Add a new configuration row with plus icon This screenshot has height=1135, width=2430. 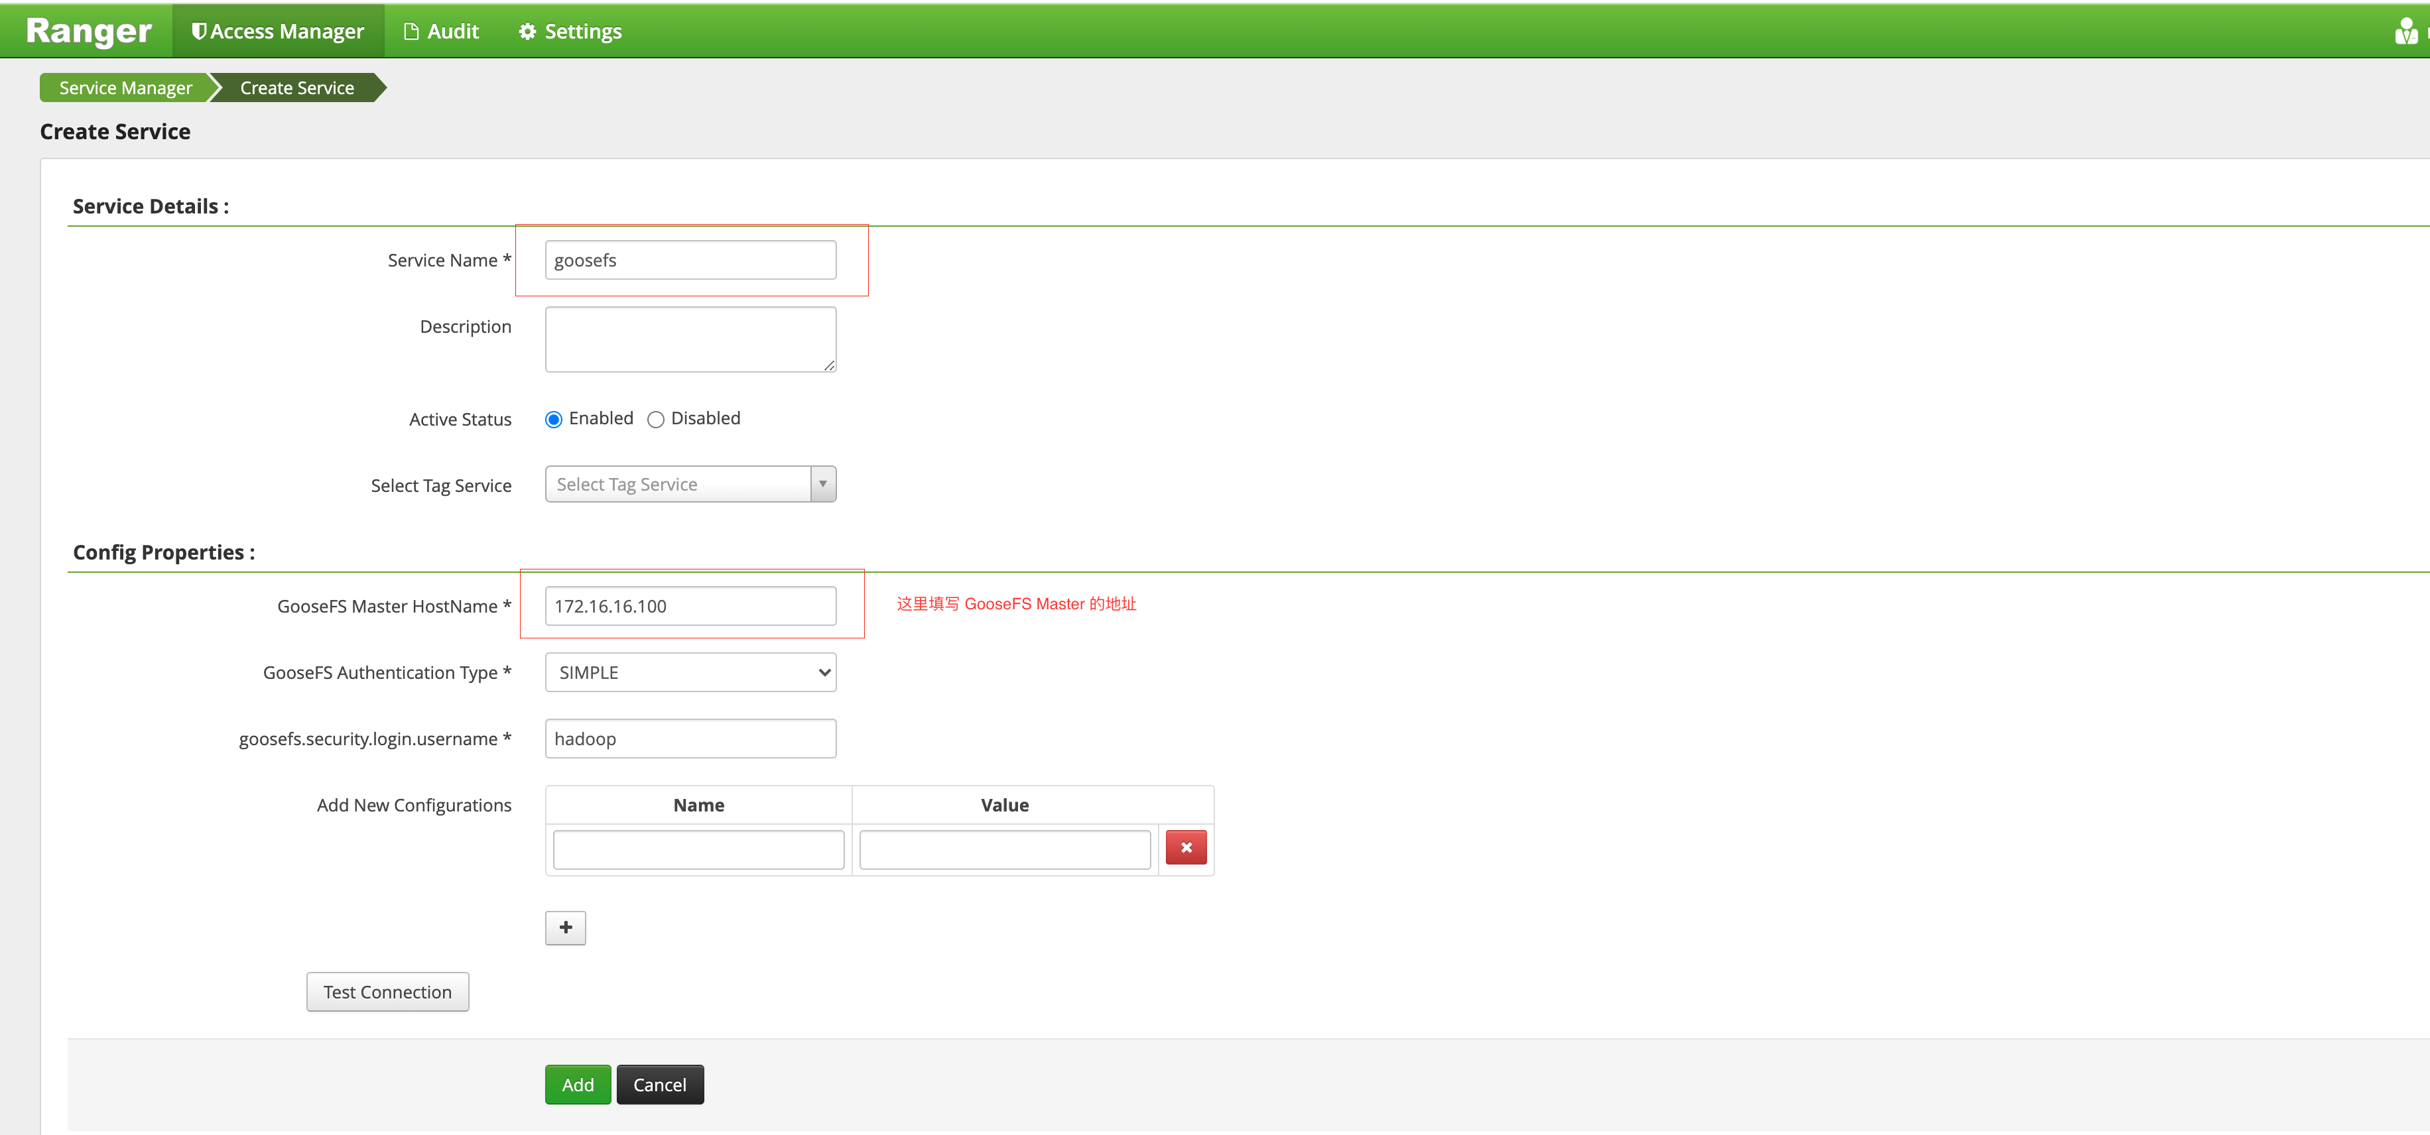click(564, 927)
